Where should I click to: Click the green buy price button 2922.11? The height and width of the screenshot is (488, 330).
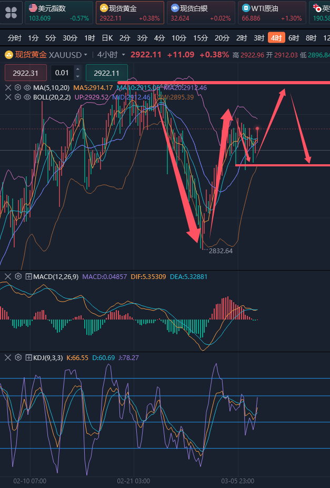pyautogui.click(x=107, y=73)
